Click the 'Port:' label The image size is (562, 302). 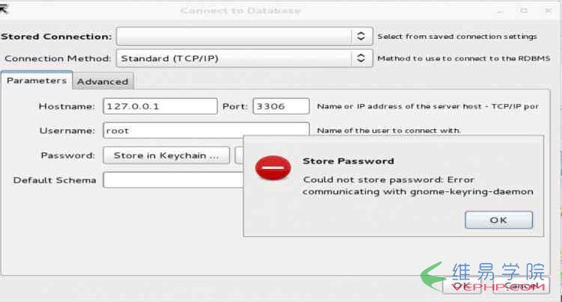click(235, 106)
